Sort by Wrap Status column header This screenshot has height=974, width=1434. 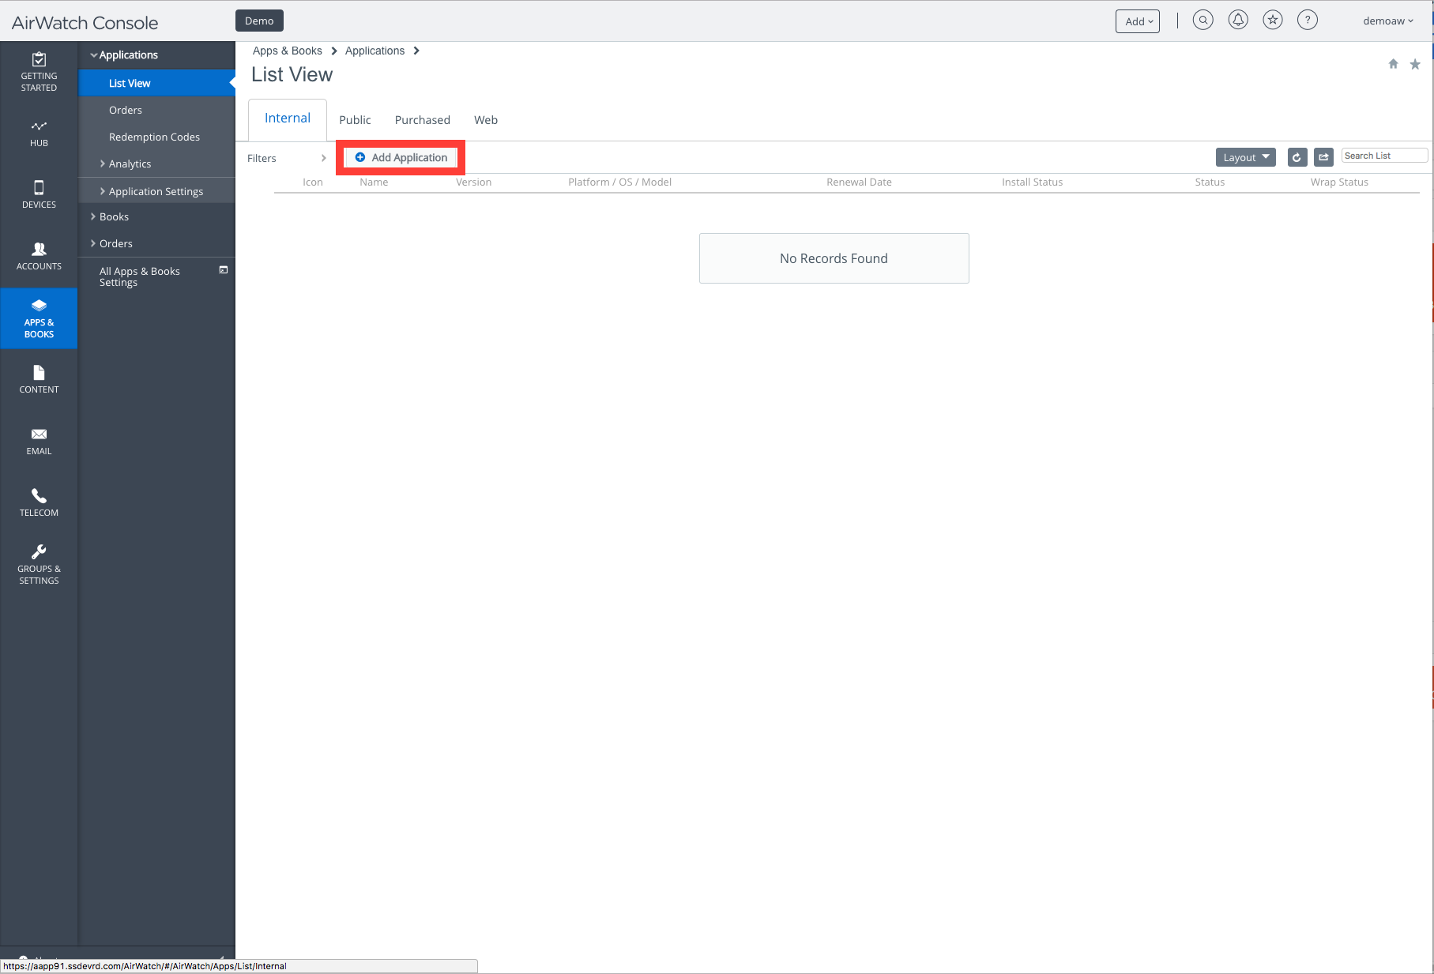1339,182
